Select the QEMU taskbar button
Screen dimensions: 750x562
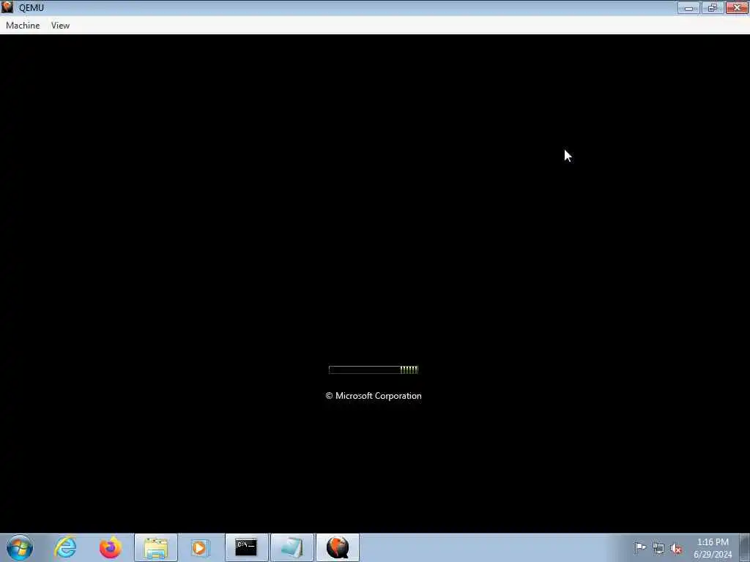coord(338,547)
